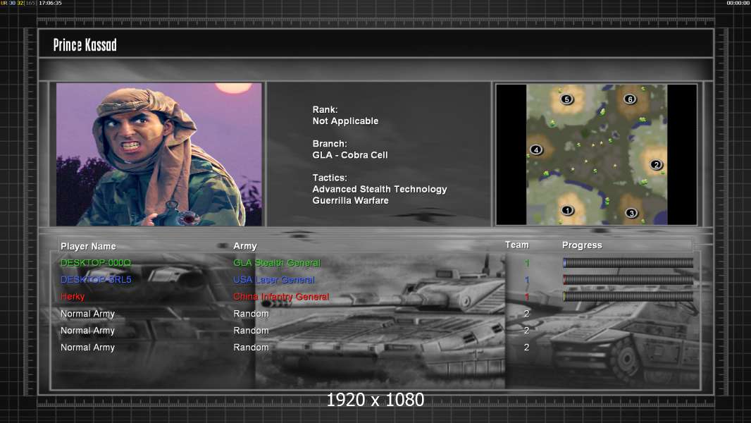The width and height of the screenshot is (751, 423).
Task: Click start position marker 4 on the map
Action: tap(536, 150)
